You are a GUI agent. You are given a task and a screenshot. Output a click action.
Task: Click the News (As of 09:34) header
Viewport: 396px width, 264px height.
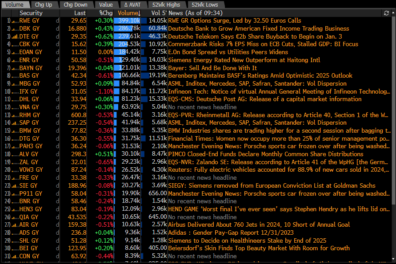[196, 13]
